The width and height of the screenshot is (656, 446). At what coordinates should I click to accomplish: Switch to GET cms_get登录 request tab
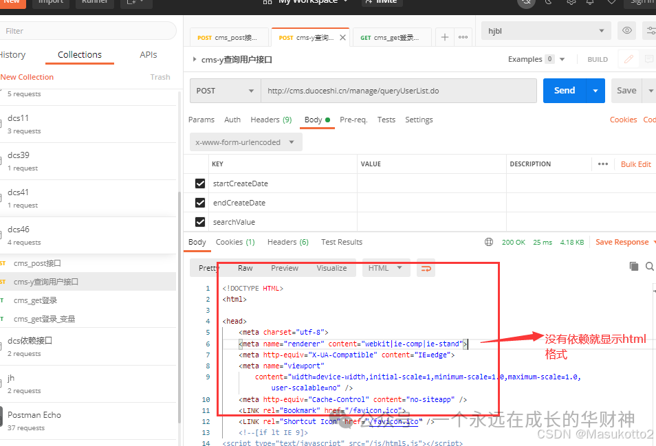pos(392,38)
